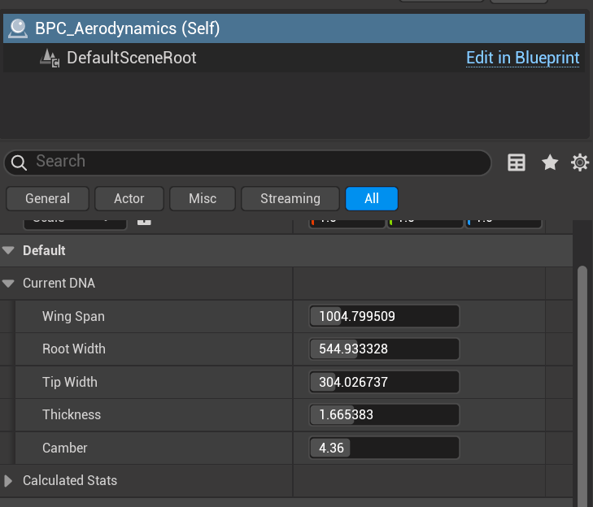593x507 pixels.
Task: Click the DefaultSceneRoot component icon
Action: 50,58
